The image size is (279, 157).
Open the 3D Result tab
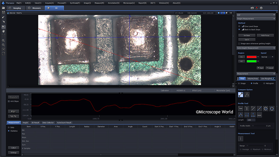[35, 123]
